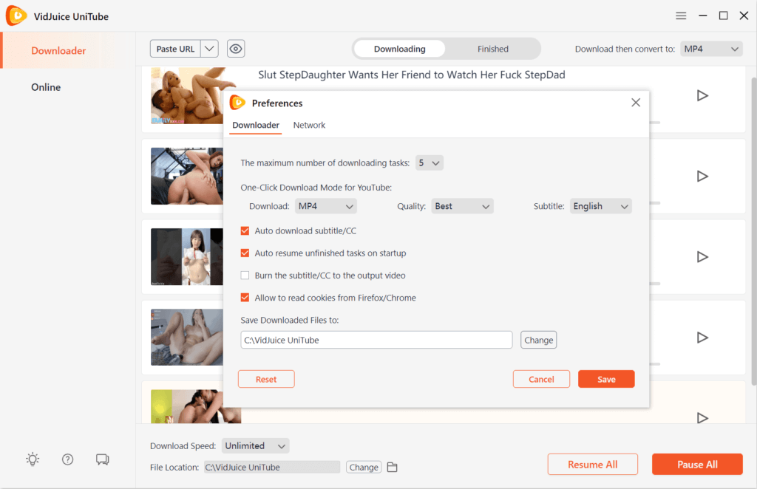This screenshot has width=757, height=489.
Task: Close the Preferences dialog with X
Action: click(636, 102)
